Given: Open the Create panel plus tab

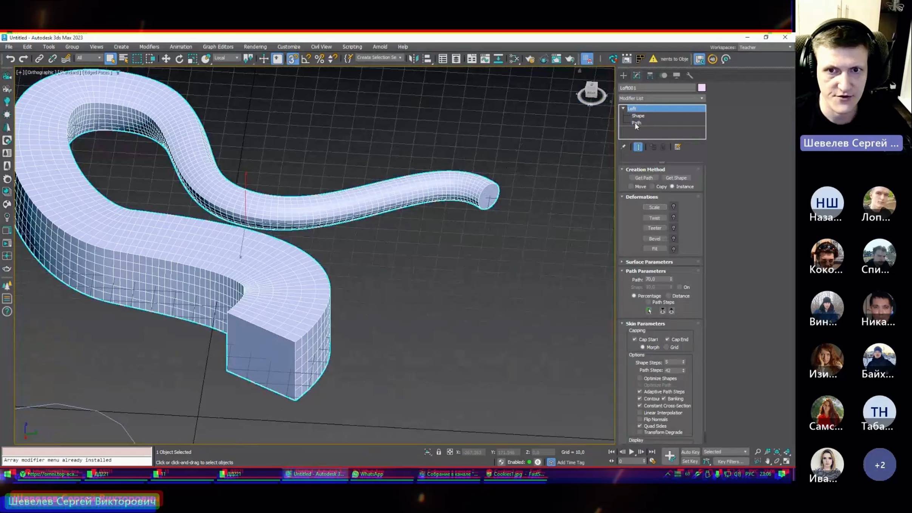Looking at the screenshot, I should (x=623, y=76).
